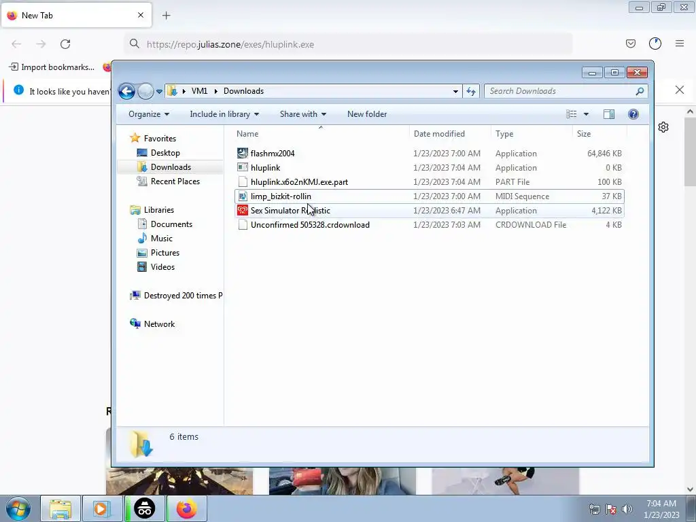696x522 pixels.
Task: Open a new Firefox tab with plus
Action: pos(166,16)
